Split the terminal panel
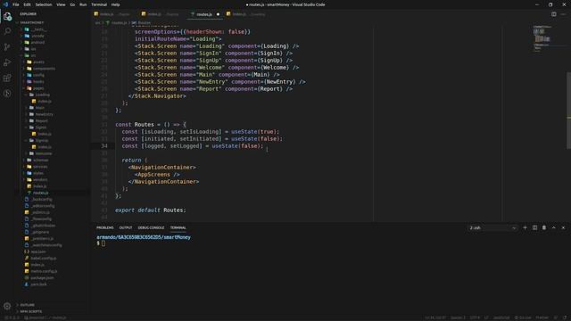This screenshot has height=321, width=571. (534, 227)
